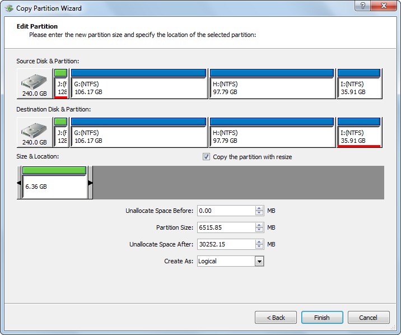Close the Copy Partition Wizard window

383,6
